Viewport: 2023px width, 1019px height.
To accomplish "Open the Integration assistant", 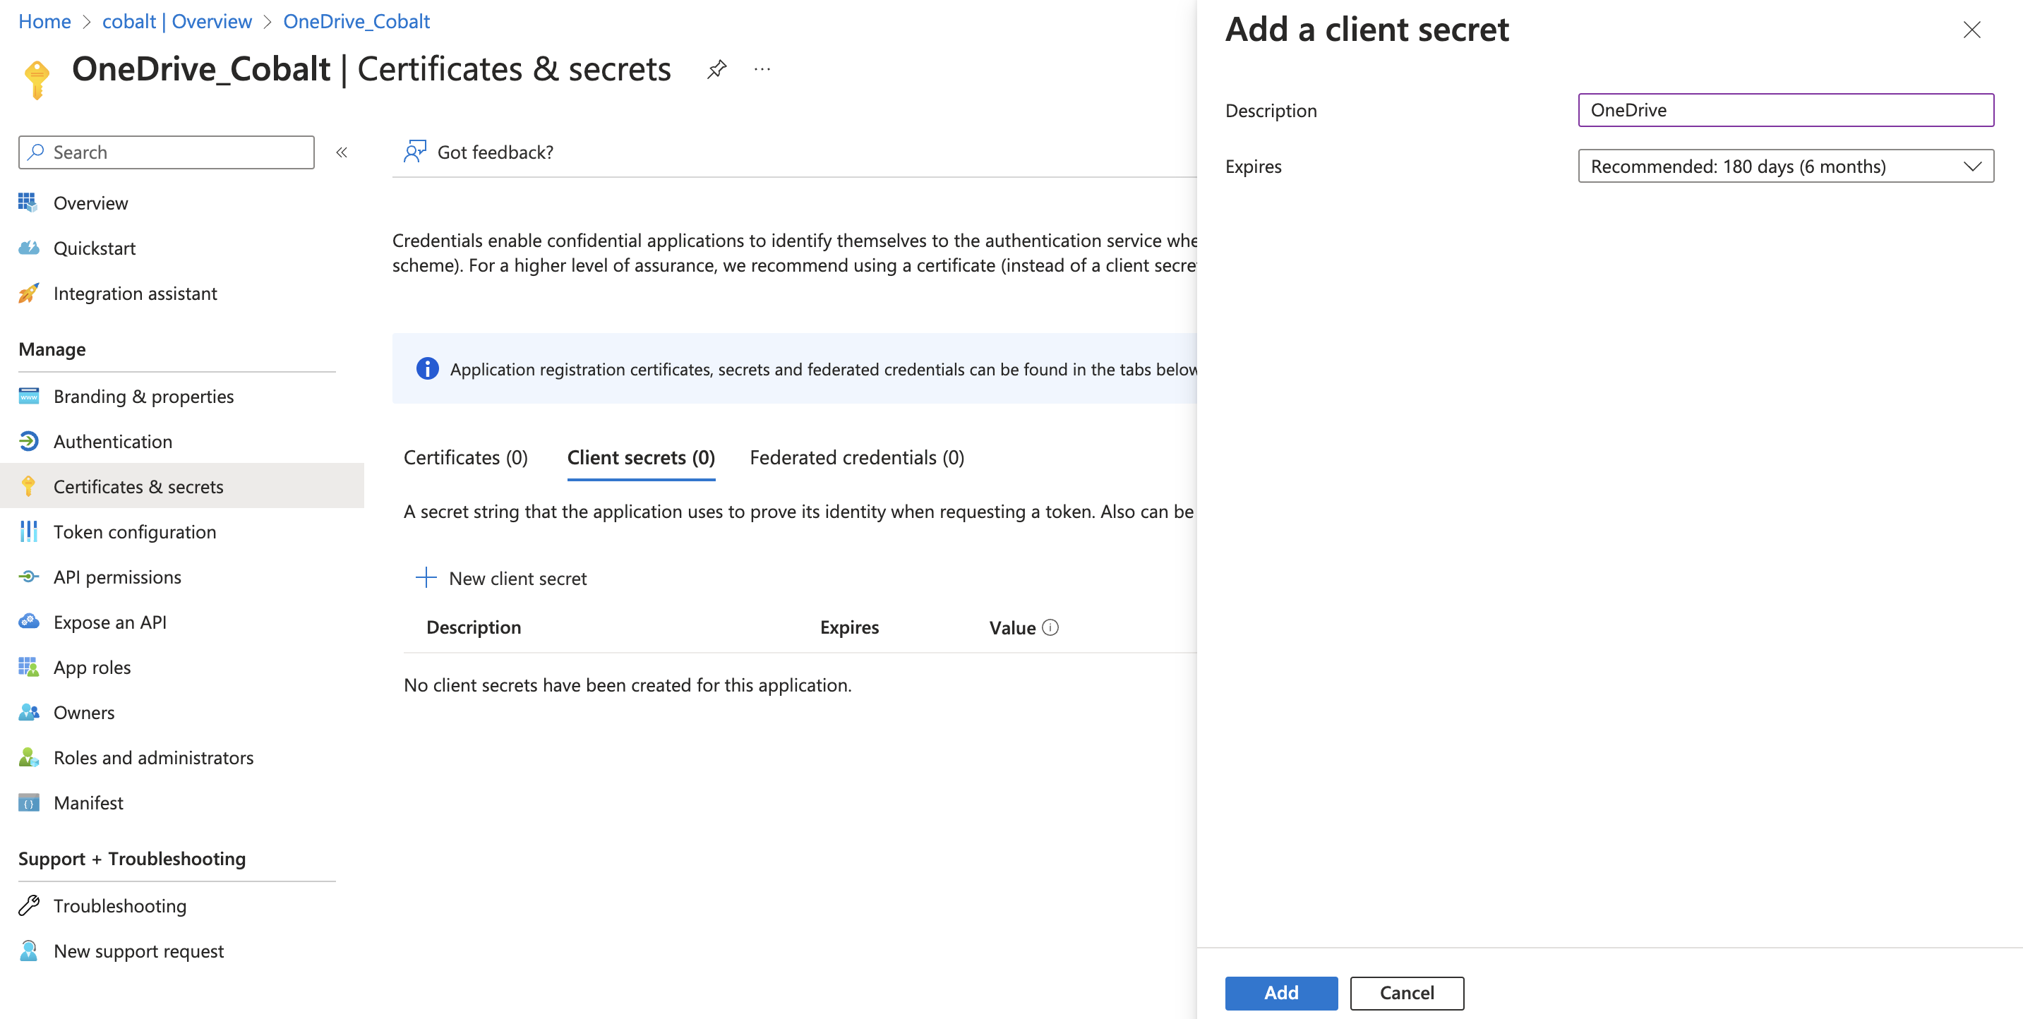I will click(x=135, y=293).
